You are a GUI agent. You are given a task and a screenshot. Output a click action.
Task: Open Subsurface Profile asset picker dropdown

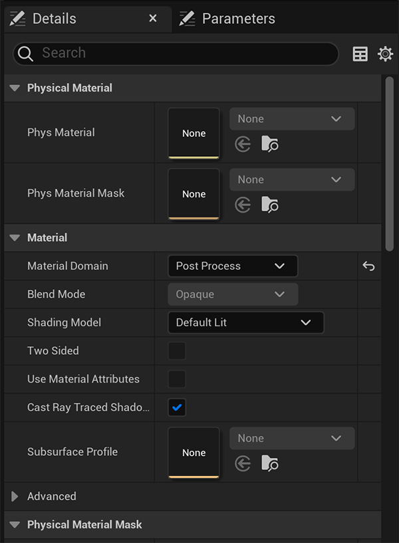coord(291,439)
